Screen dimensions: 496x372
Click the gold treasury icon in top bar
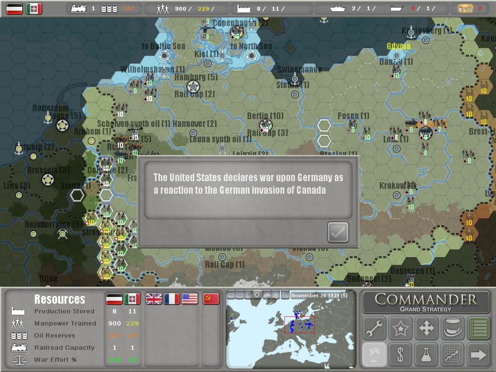click(x=466, y=8)
